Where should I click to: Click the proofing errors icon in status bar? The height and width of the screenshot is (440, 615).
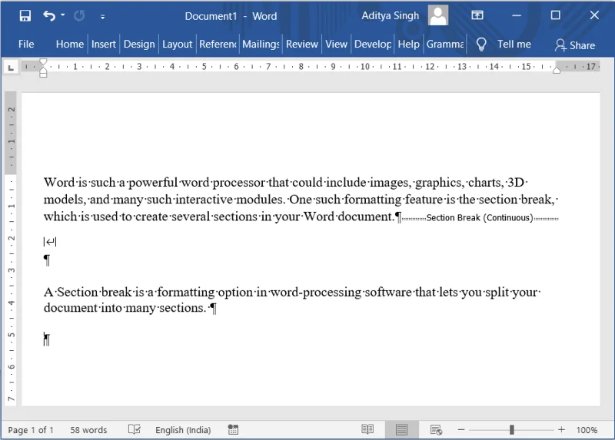[x=134, y=429]
